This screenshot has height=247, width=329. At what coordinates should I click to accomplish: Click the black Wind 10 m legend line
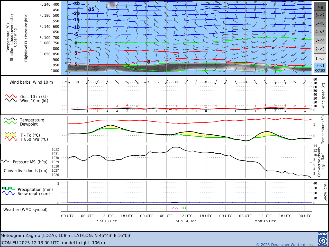pyautogui.click(x=11, y=100)
